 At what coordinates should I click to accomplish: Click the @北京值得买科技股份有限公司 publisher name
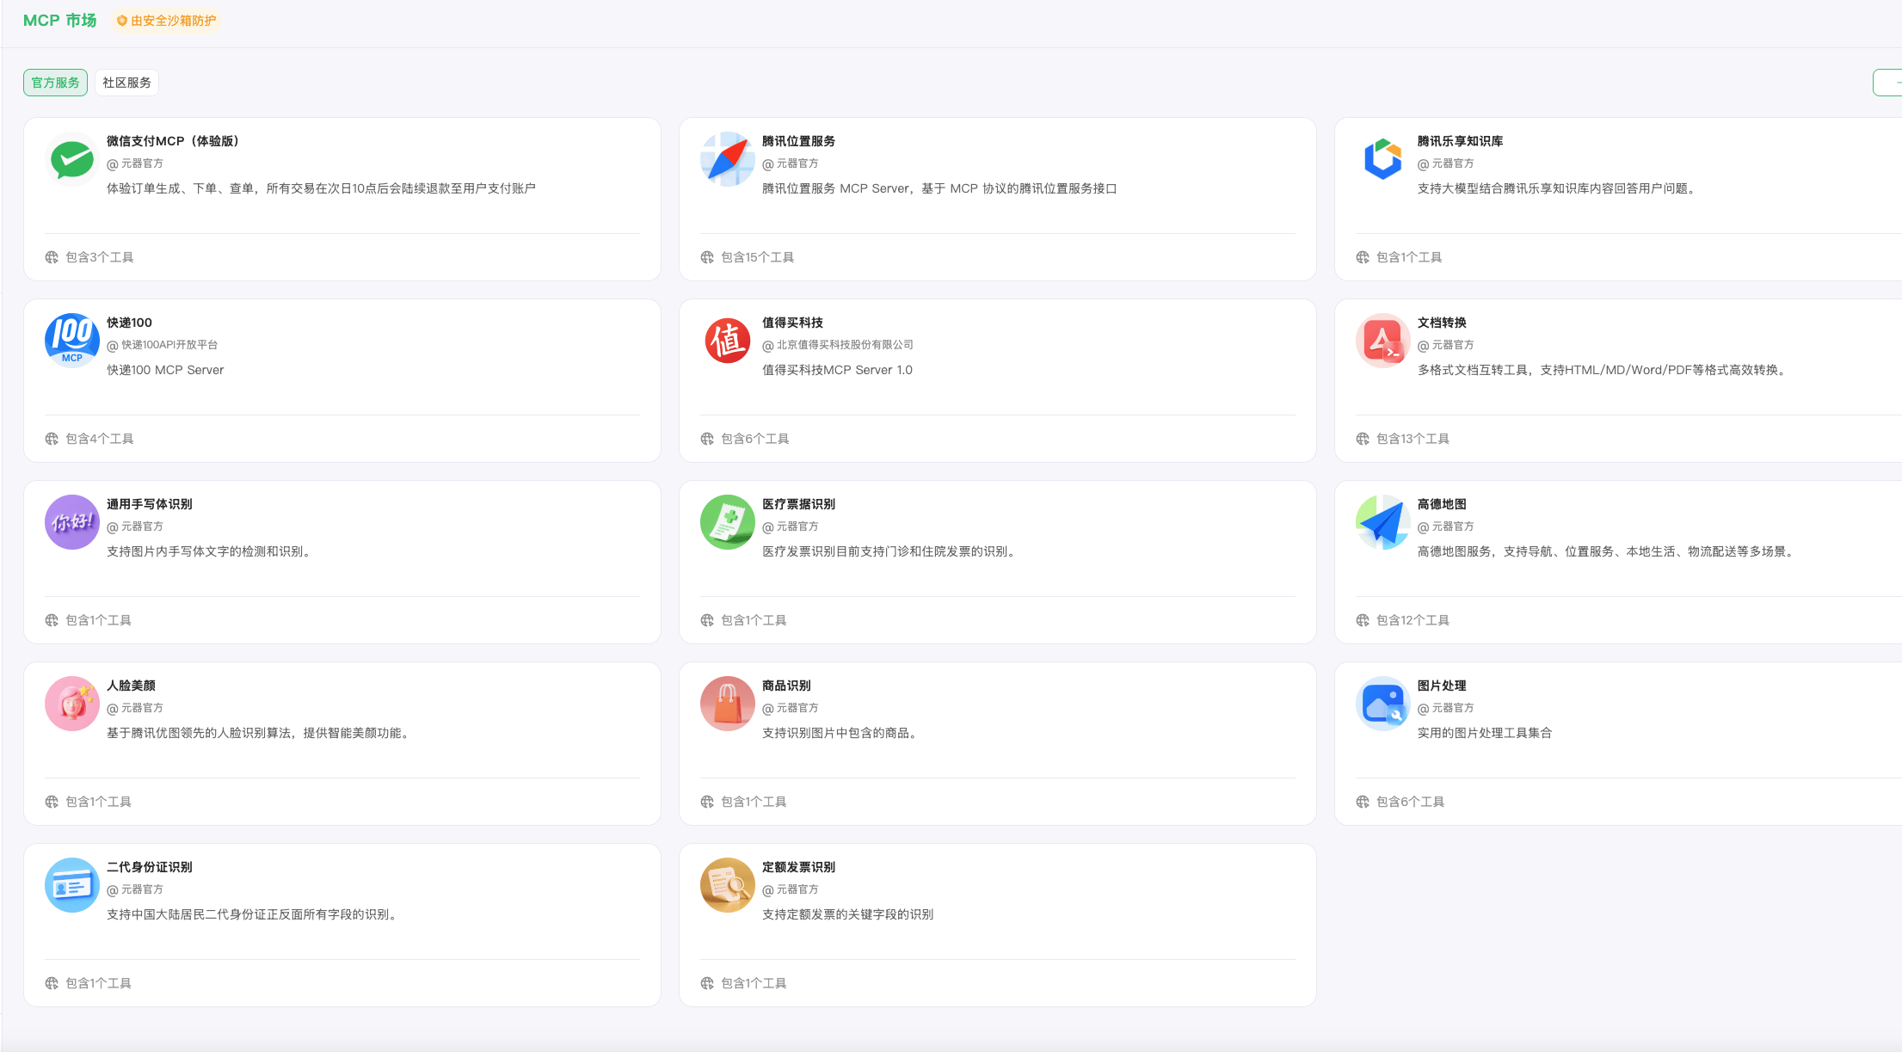(x=838, y=345)
